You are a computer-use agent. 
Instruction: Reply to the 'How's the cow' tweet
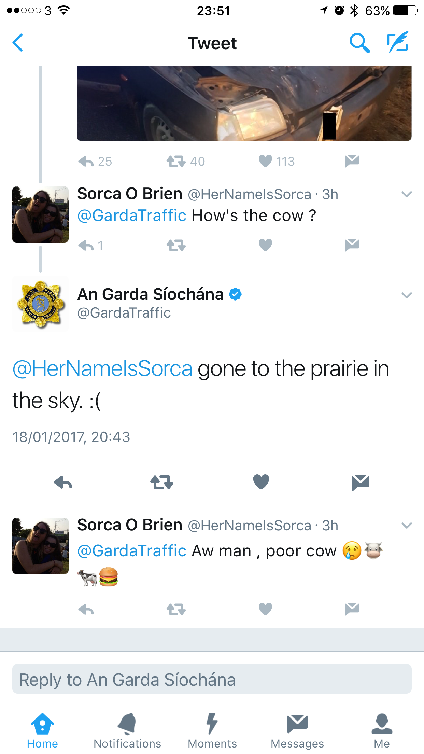tap(86, 245)
